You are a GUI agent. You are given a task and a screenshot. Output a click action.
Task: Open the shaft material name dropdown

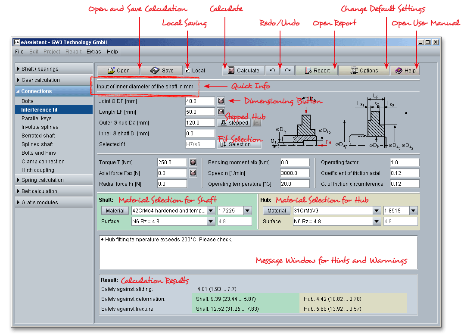tap(211, 211)
